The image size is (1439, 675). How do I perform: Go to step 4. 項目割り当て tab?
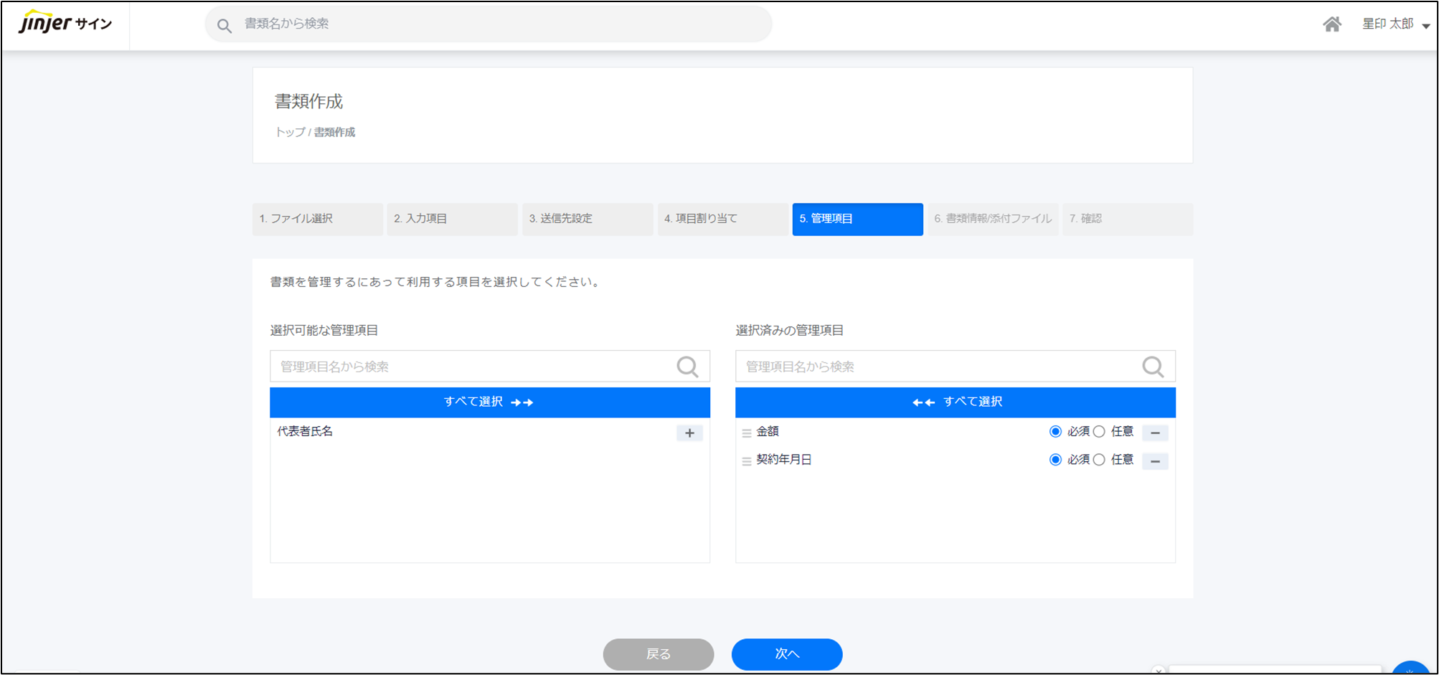pos(722,219)
